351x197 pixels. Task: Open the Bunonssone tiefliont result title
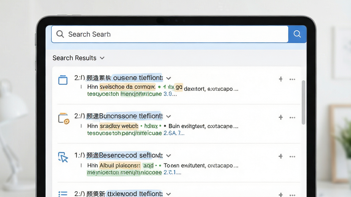pos(119,116)
